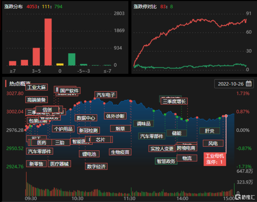257x202 pixels.
Task: Select the 储能 tag
Action: point(176,133)
